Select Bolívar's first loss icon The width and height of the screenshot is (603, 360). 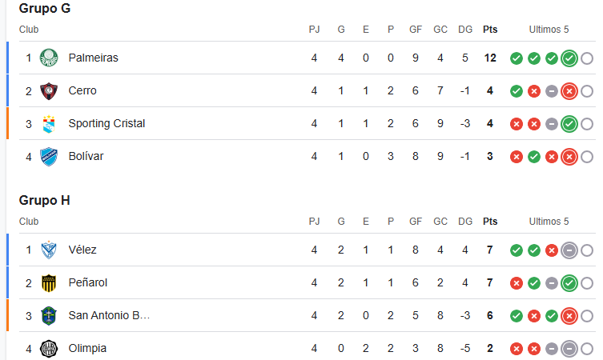pyautogui.click(x=517, y=157)
